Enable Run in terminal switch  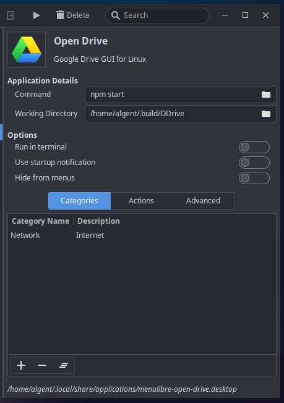coord(254,147)
